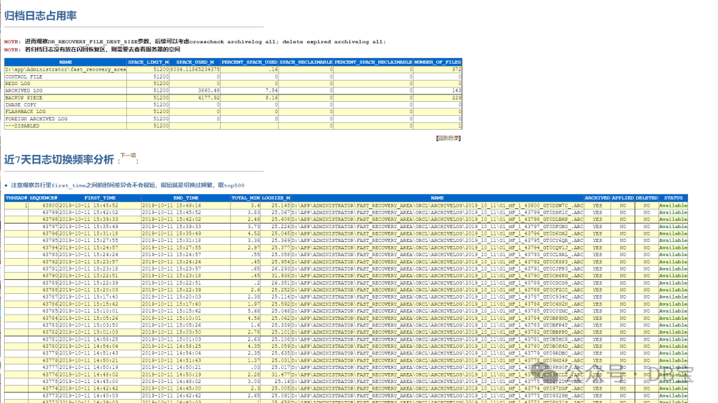Click the PERCENT_SPACE_USED column header
Screen dimensions: 718x403
pos(249,62)
